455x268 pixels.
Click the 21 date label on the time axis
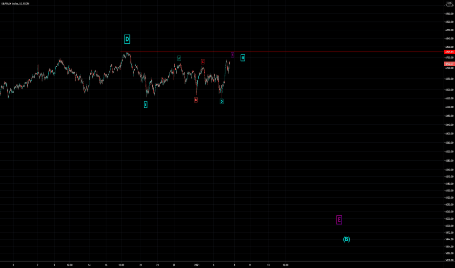[141, 265]
